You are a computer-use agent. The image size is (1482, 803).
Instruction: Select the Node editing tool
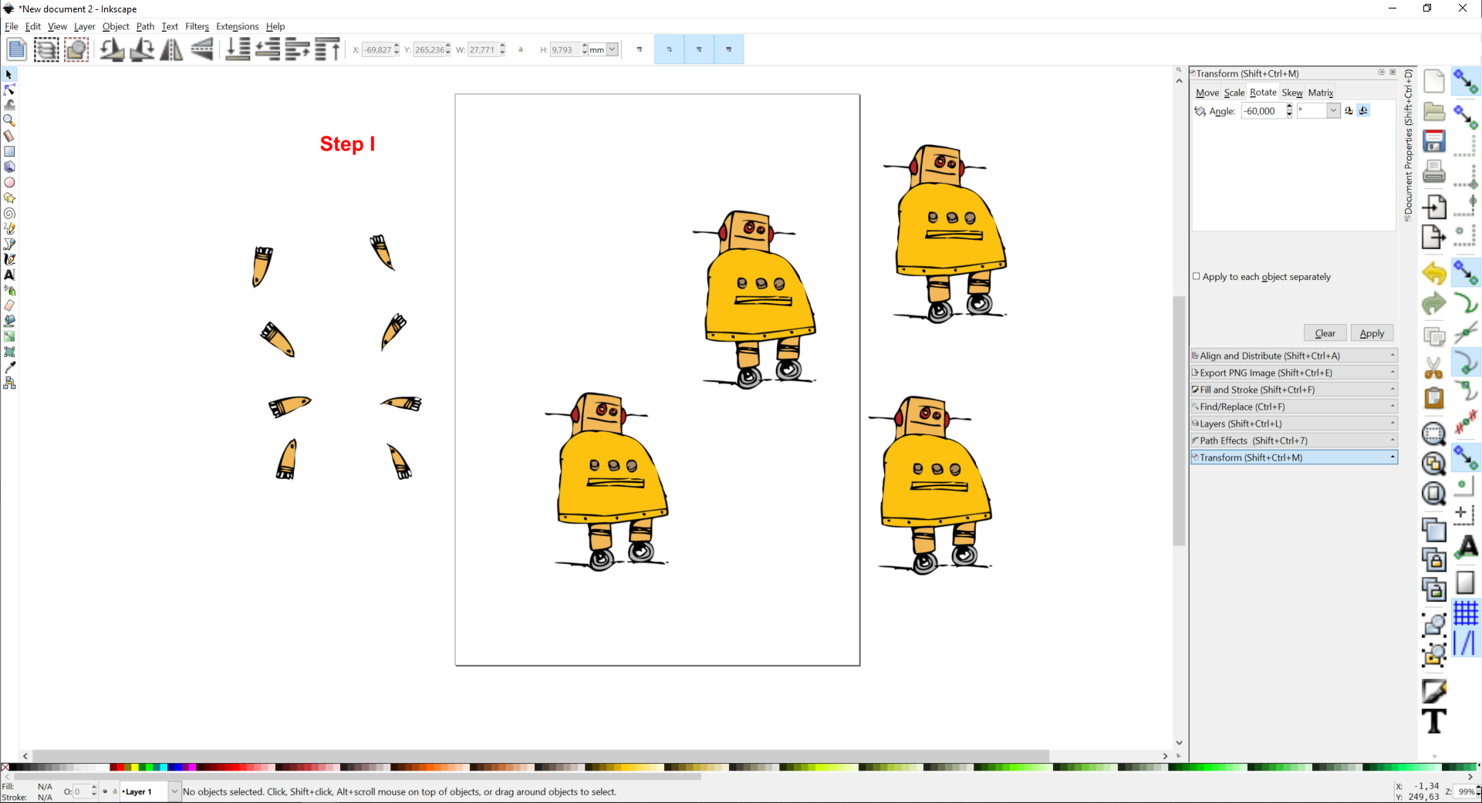[x=9, y=90]
